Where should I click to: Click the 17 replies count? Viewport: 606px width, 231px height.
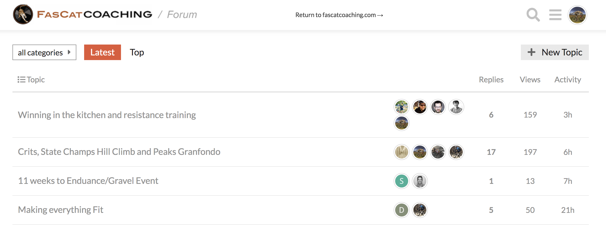click(x=491, y=152)
